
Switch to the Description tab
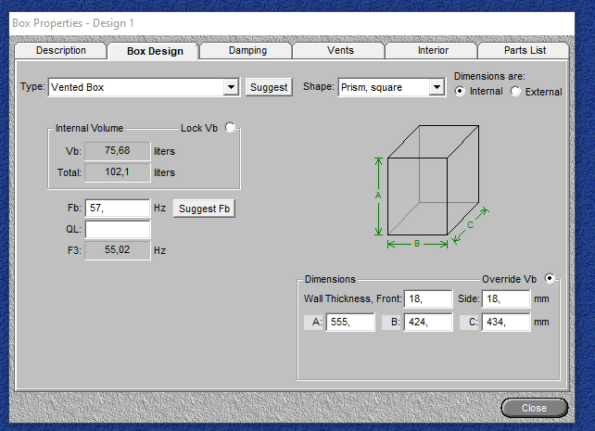click(x=61, y=50)
